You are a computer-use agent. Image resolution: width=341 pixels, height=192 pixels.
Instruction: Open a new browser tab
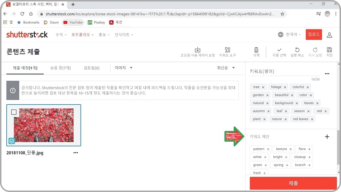[73, 4]
